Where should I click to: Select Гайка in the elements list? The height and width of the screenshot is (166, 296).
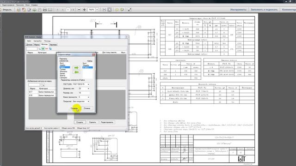[65, 67]
